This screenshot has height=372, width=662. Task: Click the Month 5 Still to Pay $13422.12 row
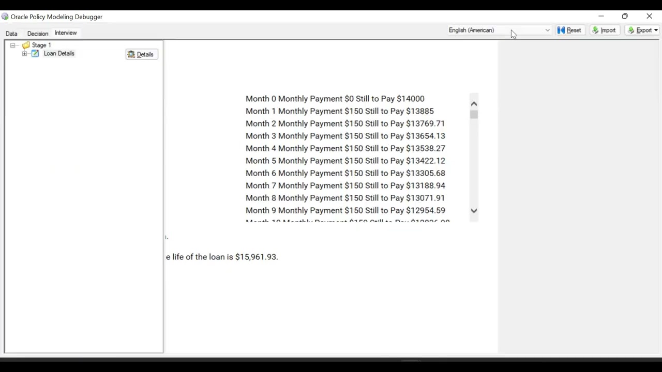pos(345,161)
